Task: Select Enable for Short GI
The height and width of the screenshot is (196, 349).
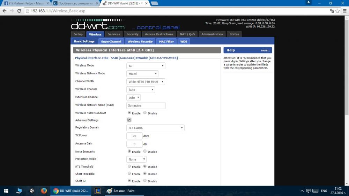Action: pyautogui.click(x=129, y=181)
